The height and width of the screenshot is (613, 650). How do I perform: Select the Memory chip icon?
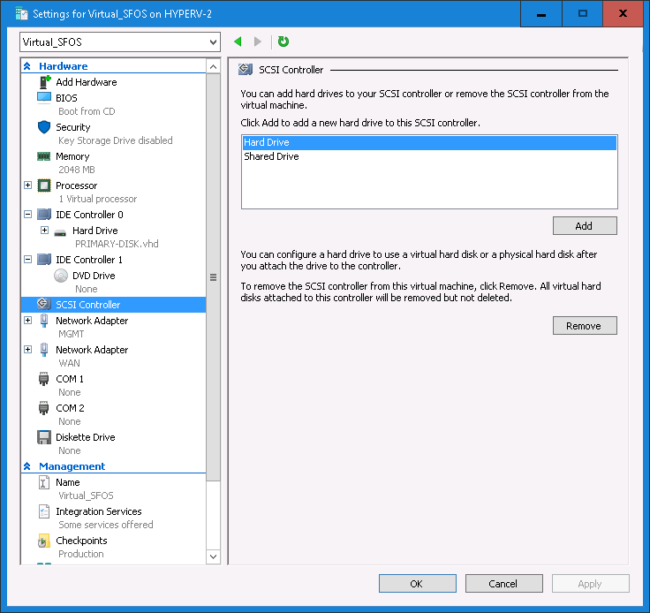44,156
